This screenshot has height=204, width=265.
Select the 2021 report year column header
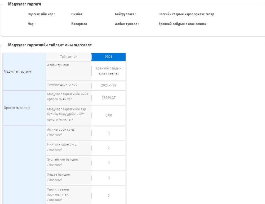pos(108,57)
